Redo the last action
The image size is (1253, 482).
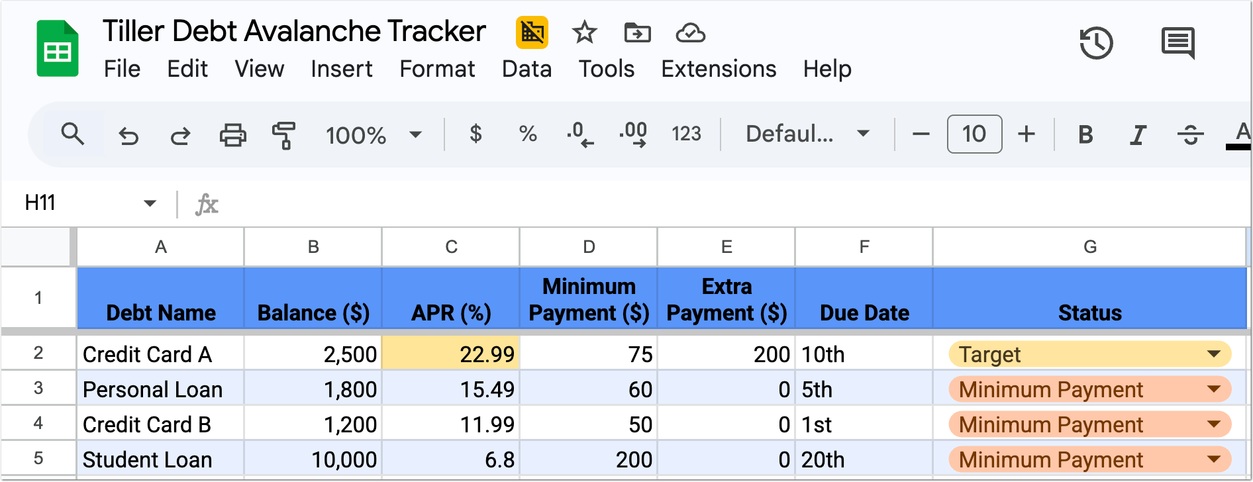pyautogui.click(x=180, y=136)
